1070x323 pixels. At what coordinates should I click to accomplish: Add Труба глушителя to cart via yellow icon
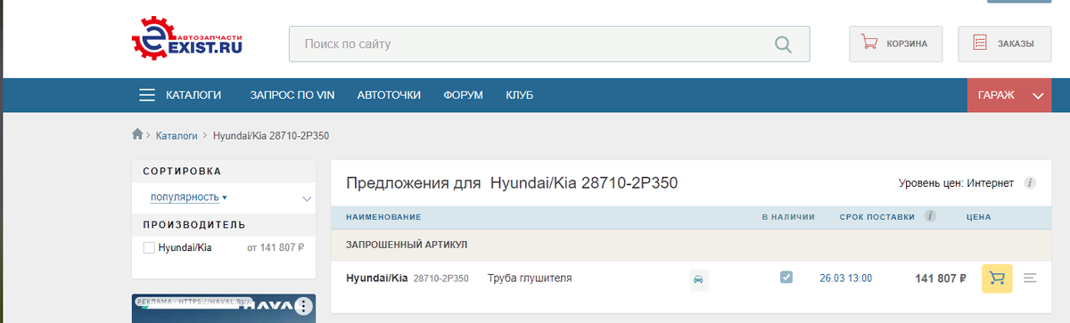pyautogui.click(x=997, y=279)
